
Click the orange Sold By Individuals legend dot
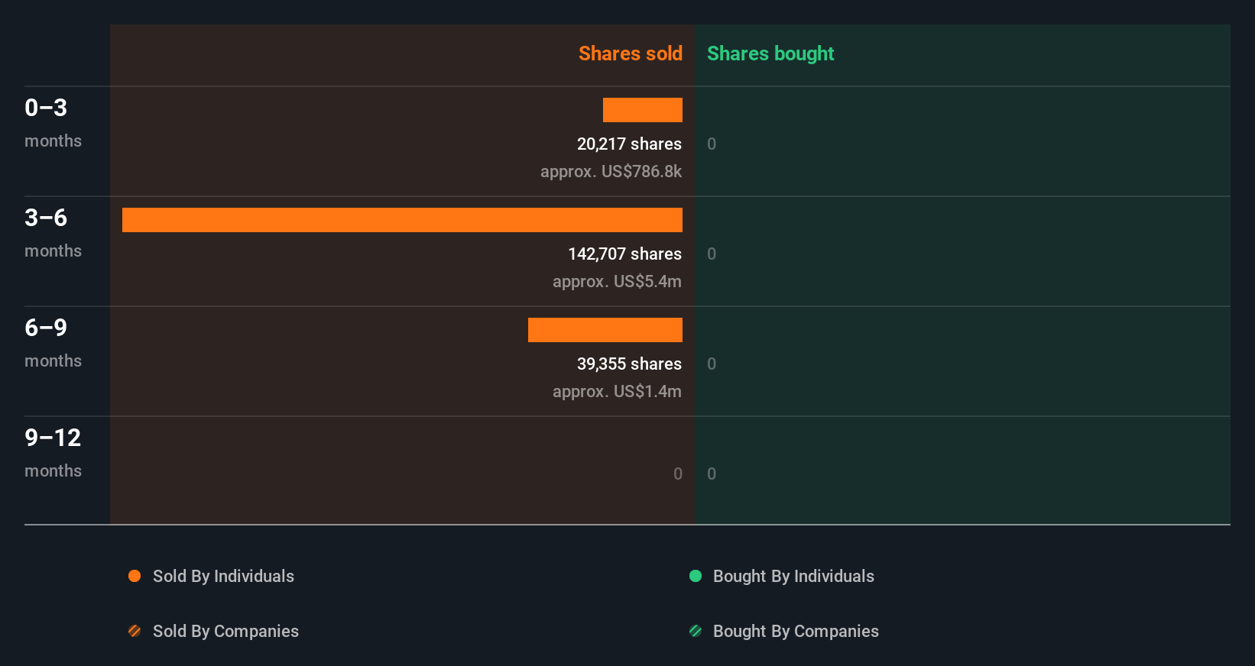[x=135, y=576]
